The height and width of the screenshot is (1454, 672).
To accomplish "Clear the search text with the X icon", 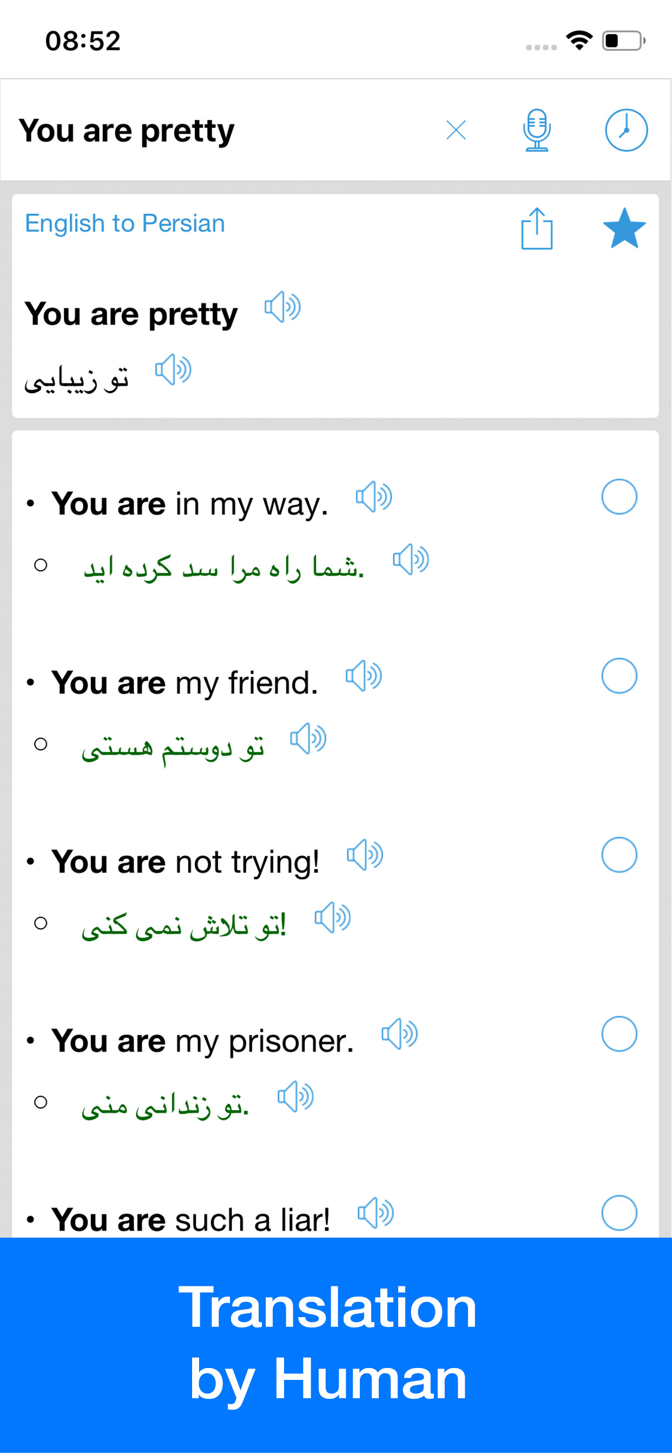I will point(456,130).
